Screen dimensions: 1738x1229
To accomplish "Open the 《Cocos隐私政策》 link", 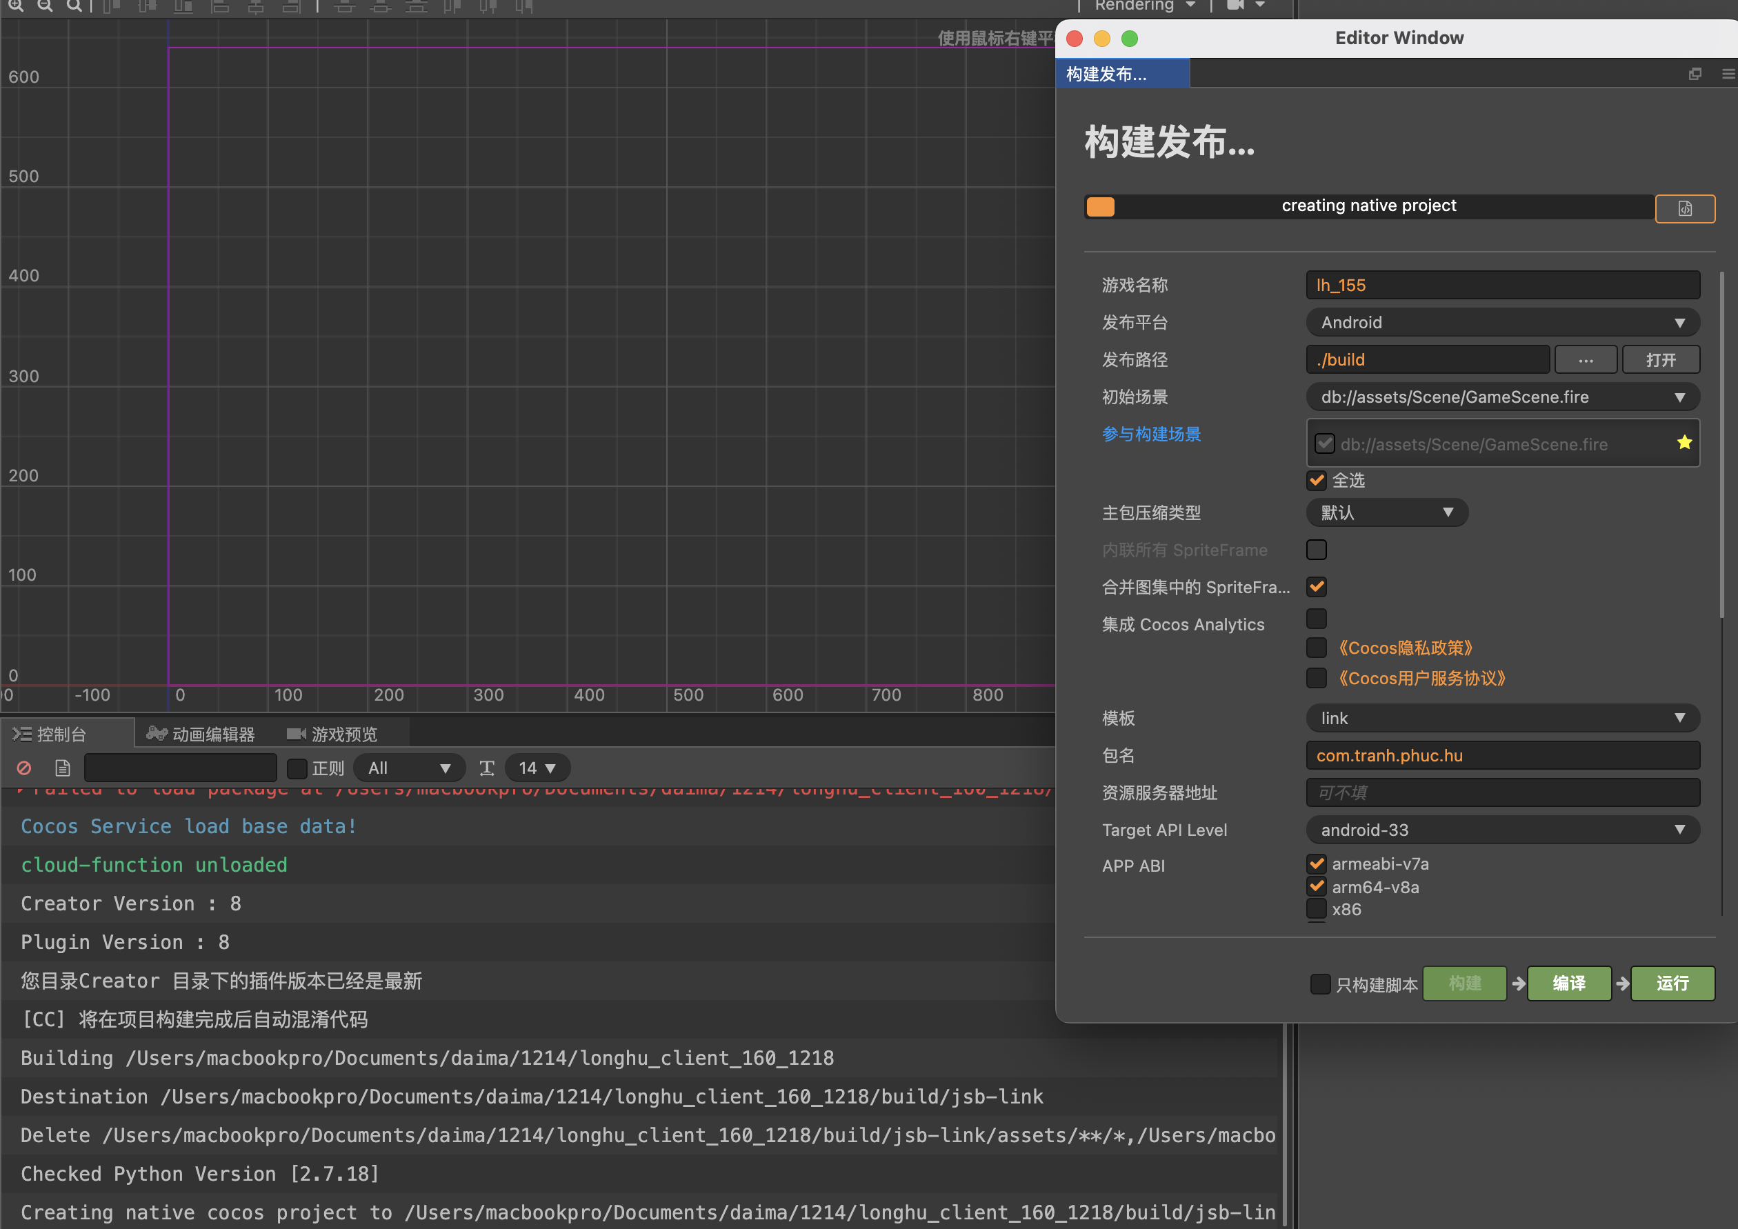I will [x=1404, y=648].
